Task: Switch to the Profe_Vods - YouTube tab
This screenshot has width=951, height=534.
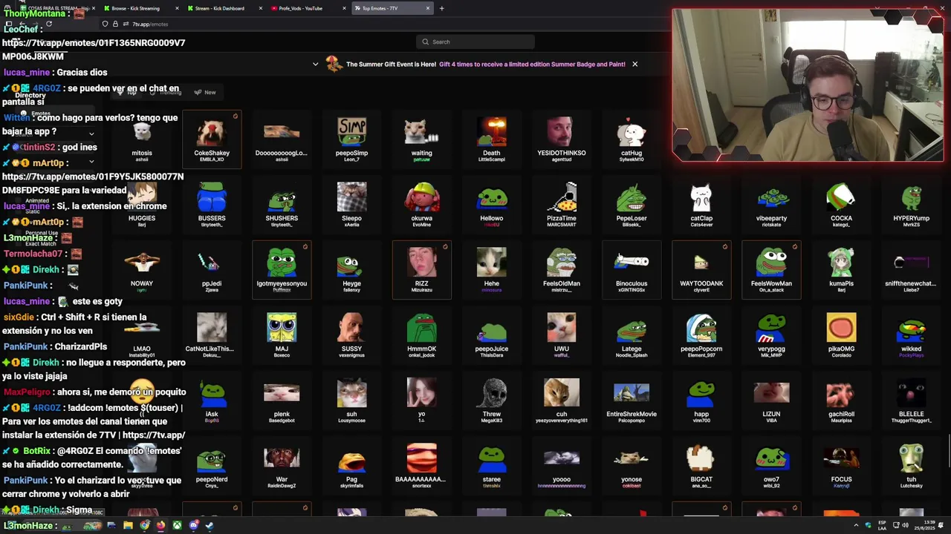Action: click(307, 8)
